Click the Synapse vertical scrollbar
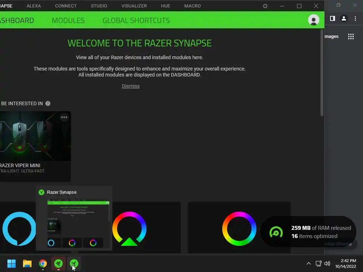 (x=322, y=73)
